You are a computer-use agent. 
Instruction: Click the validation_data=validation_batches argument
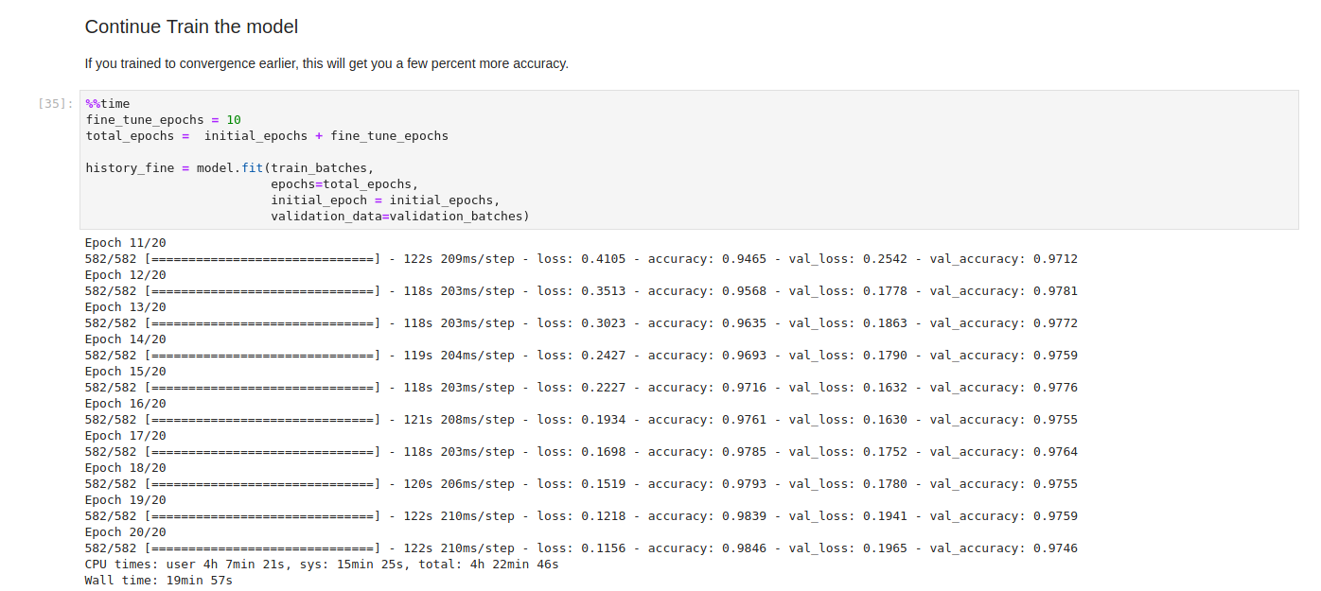click(x=399, y=217)
